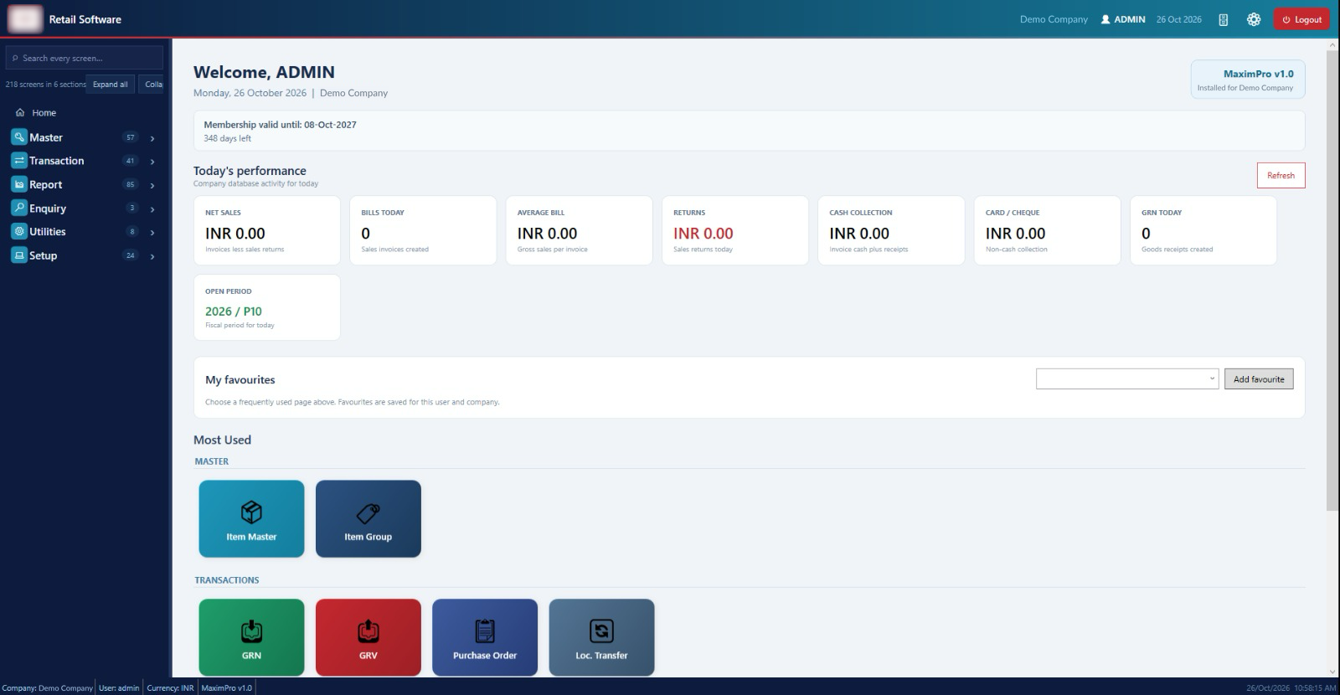Open the GRN transaction tile
Image resolution: width=1340 pixels, height=695 pixels.
point(251,637)
